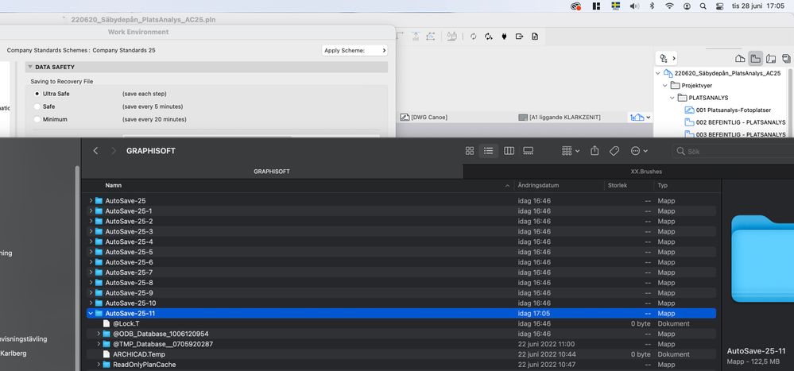Select Safe recovery option
Screen dimensions: 794x371
pyautogui.click(x=37, y=106)
